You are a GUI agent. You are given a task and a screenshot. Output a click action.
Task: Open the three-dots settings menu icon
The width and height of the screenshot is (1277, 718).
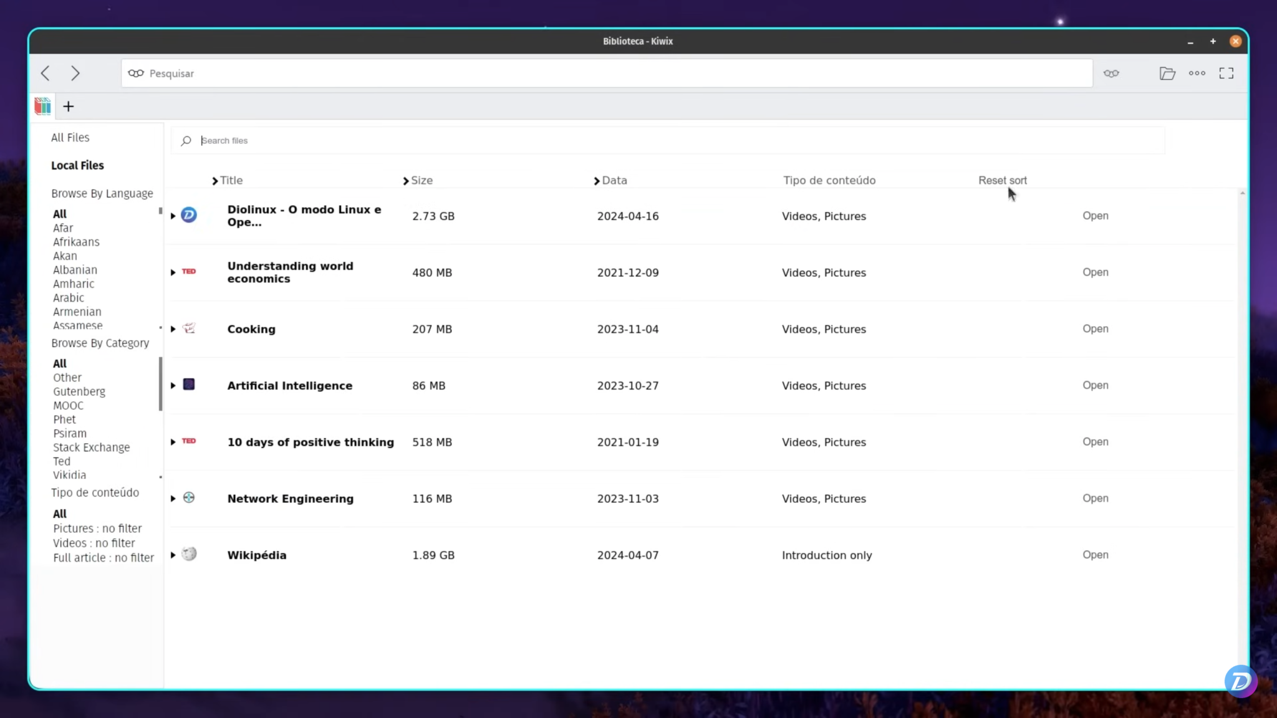pyautogui.click(x=1197, y=73)
